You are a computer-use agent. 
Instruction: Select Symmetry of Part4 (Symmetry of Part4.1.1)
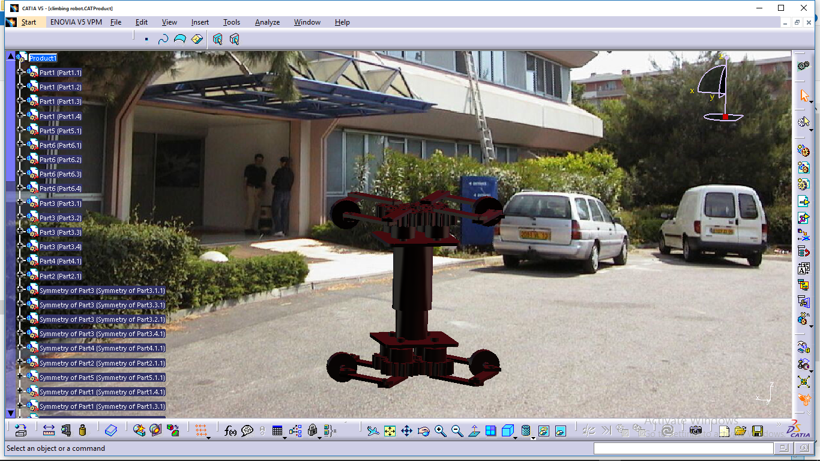pos(102,348)
